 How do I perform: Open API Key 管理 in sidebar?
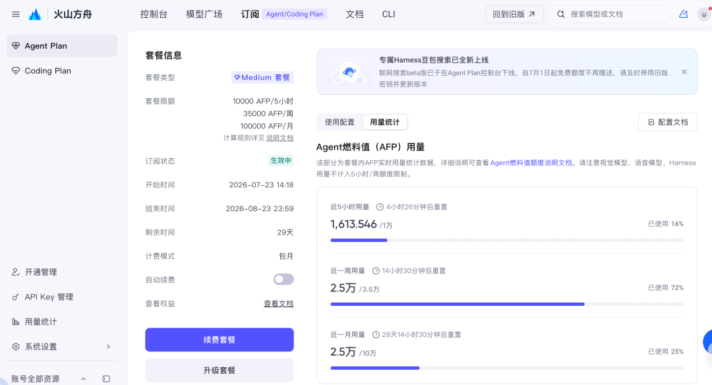pos(62,297)
